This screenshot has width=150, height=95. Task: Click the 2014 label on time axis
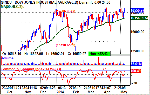pyautogui.click(x=60, y=92)
